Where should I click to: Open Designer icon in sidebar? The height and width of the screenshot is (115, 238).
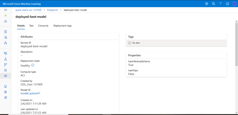click(6, 43)
